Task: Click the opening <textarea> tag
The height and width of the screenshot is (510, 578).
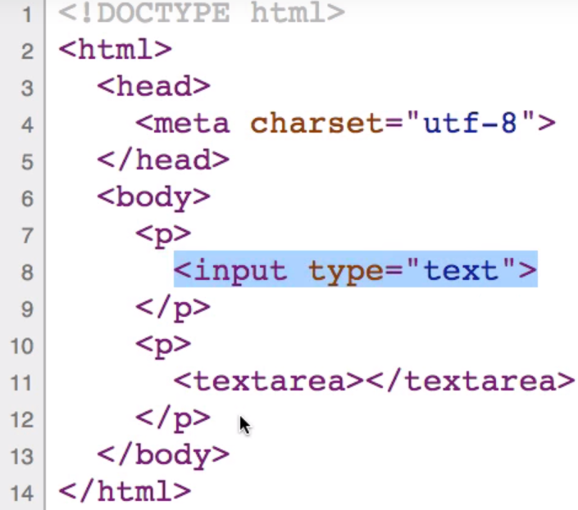Action: coord(269,381)
